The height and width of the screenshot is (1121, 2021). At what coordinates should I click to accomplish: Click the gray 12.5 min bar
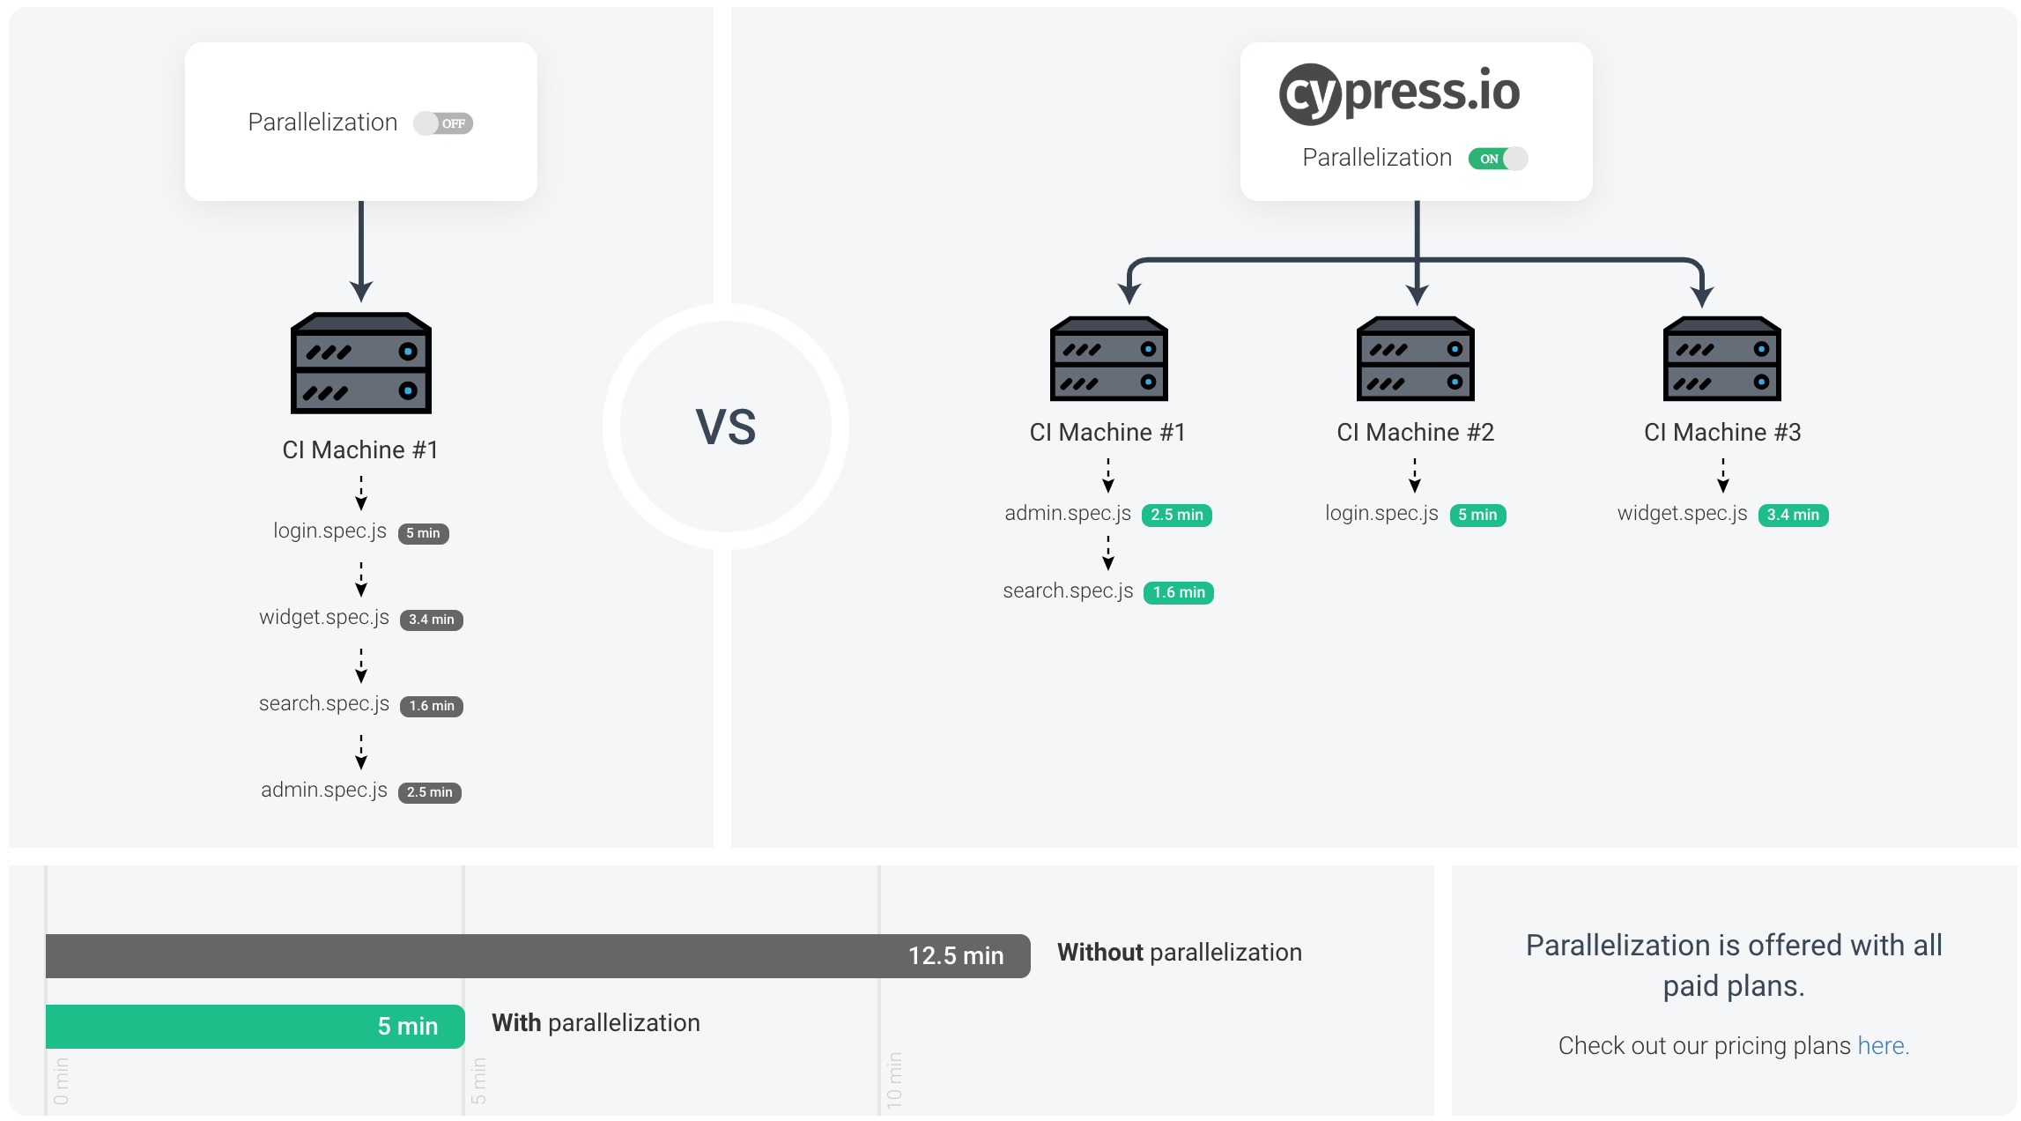(537, 956)
